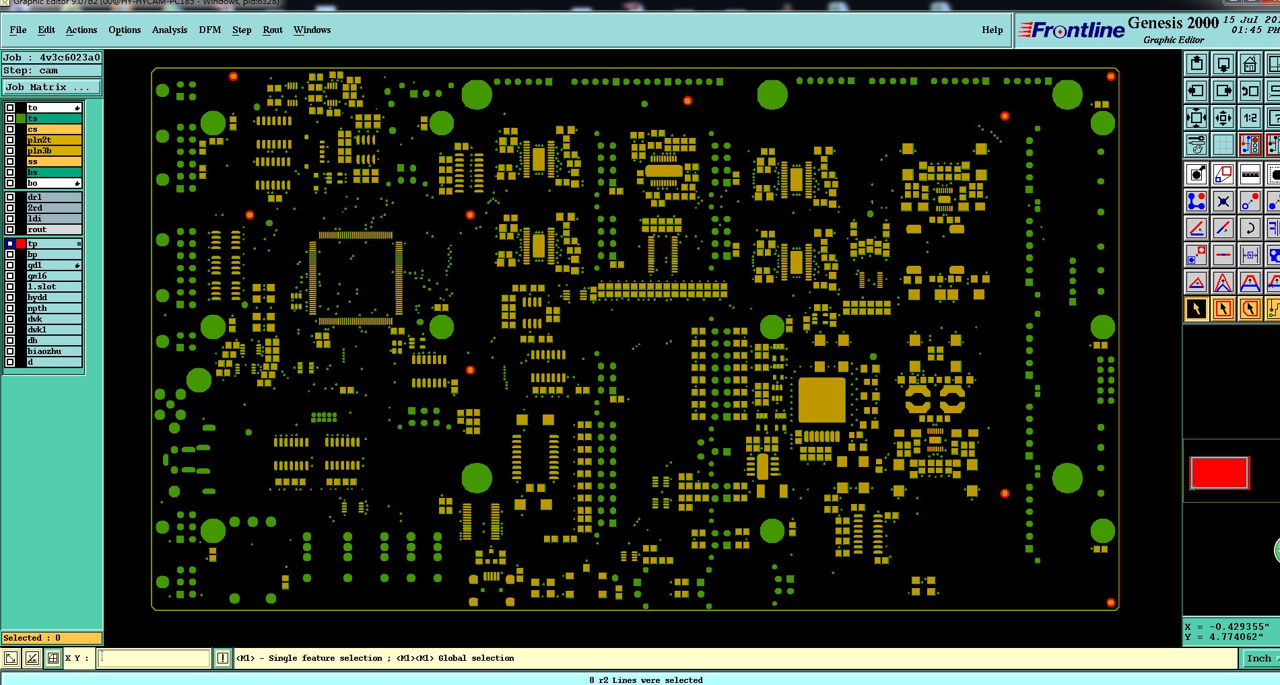Click the diagonal arrow icon in bottom-left bar

11,659
